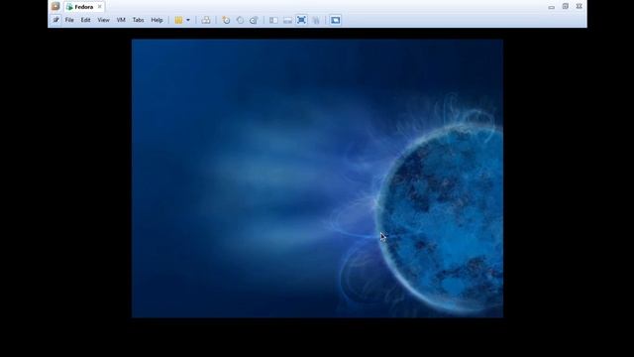Close the Fedora tab
The image size is (634, 357).
99,7
